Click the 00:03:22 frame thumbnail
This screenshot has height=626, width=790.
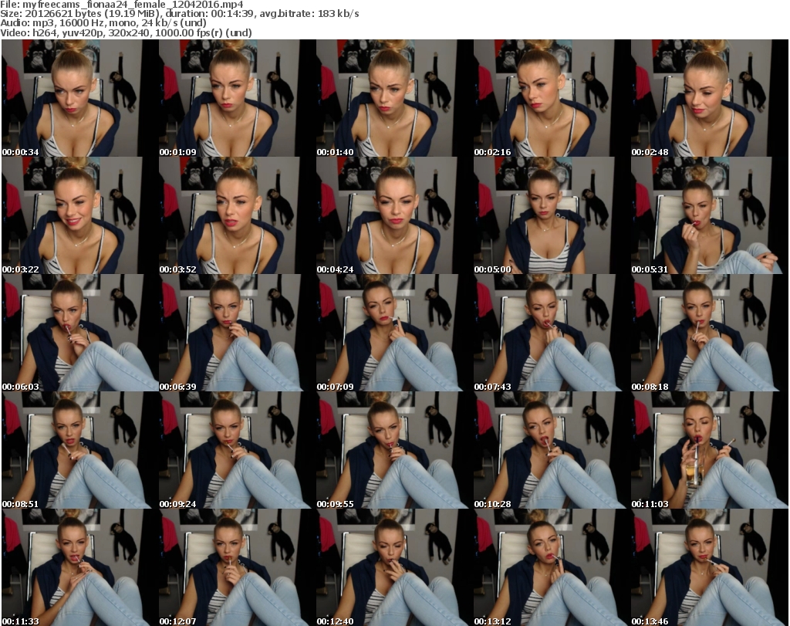coord(79,215)
